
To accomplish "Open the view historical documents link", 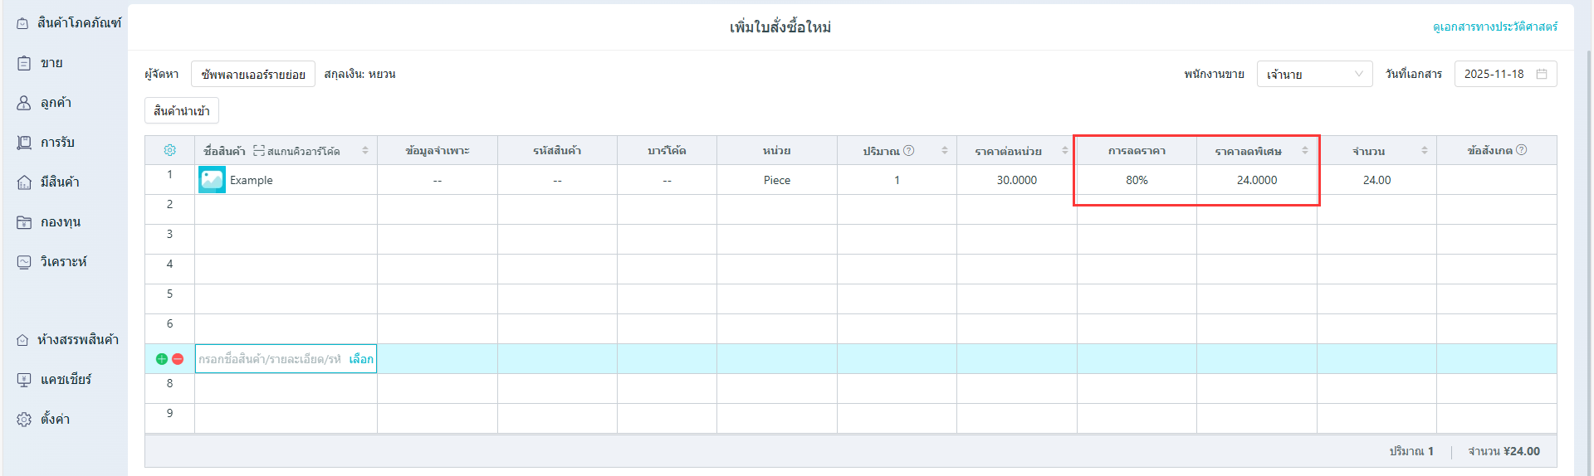I will [x=1494, y=27].
